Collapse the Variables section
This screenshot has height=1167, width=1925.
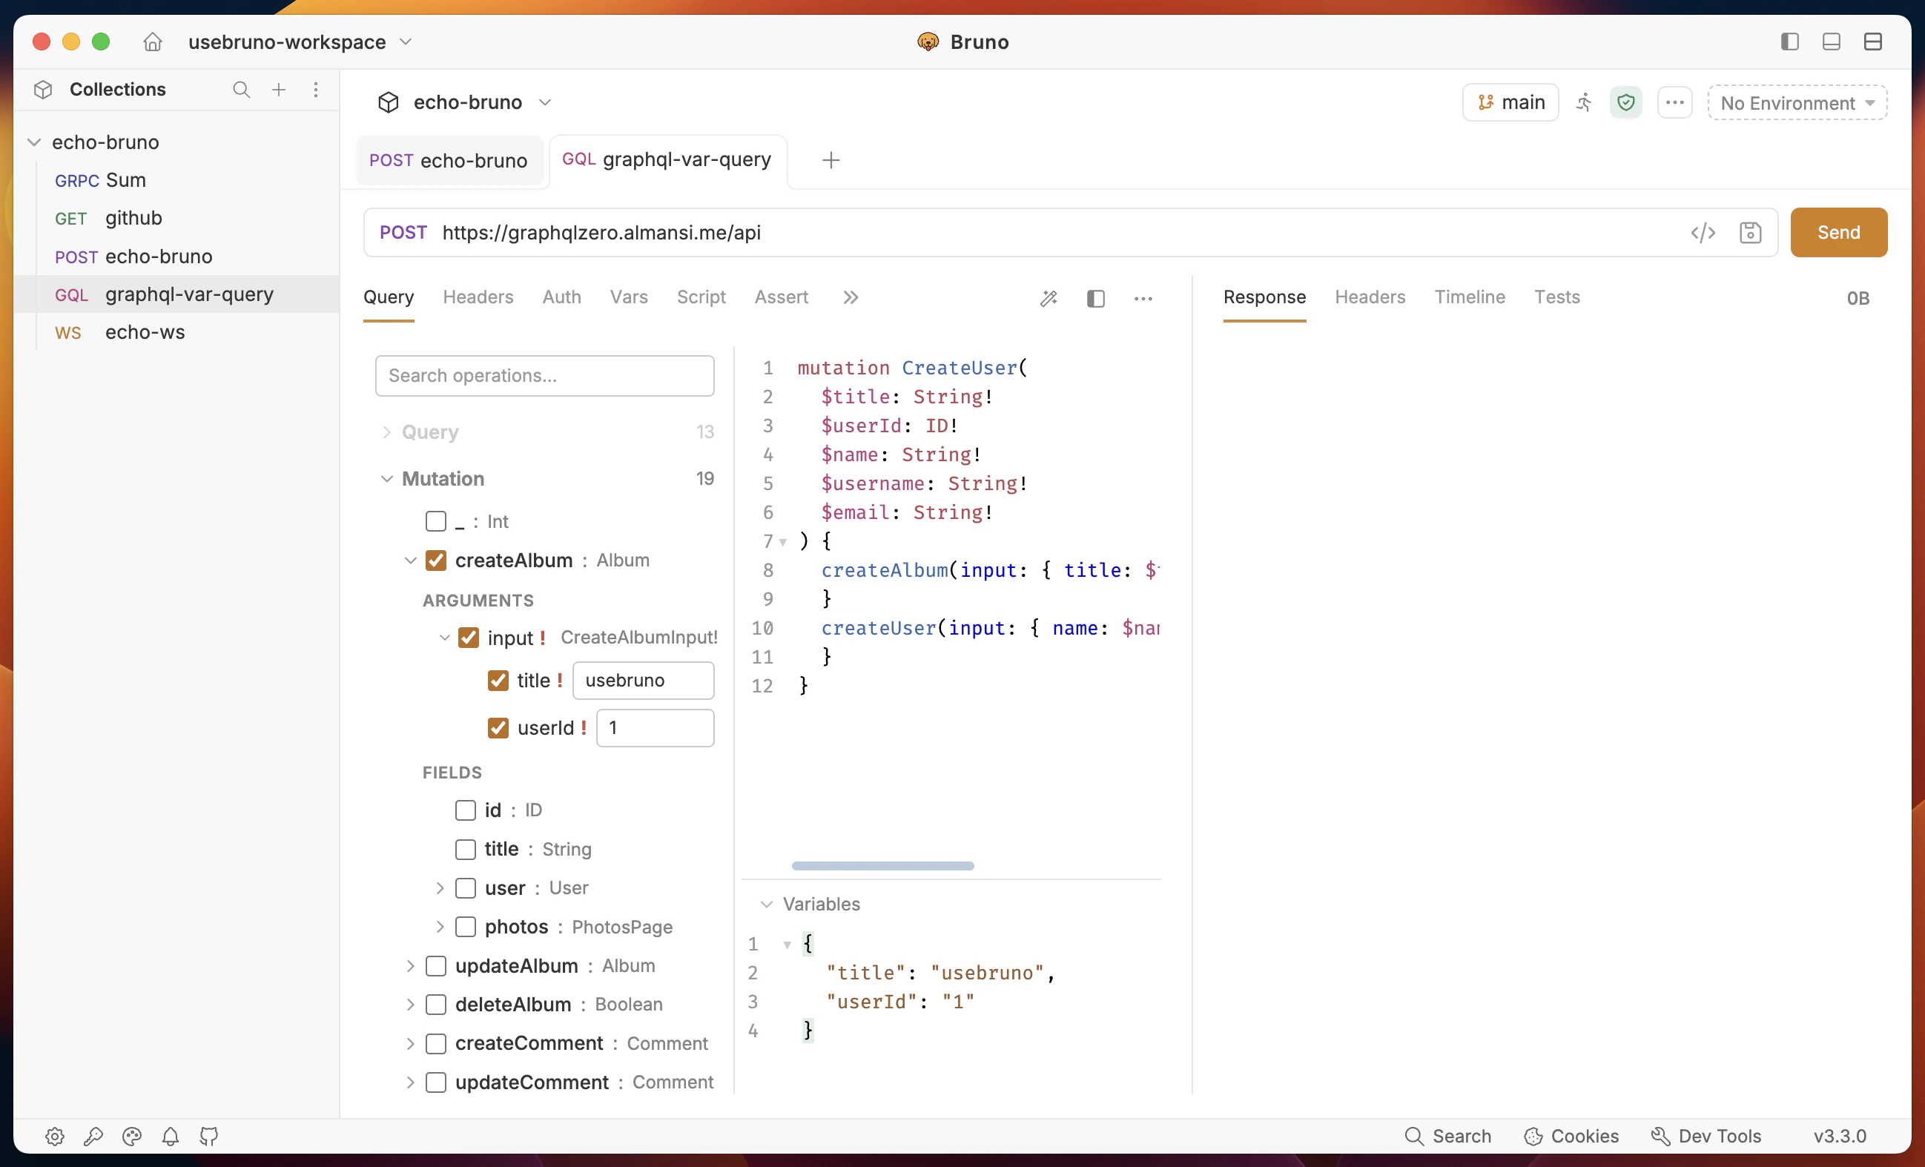click(x=767, y=904)
